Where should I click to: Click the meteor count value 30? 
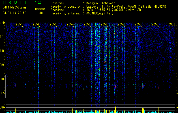(41, 13)
